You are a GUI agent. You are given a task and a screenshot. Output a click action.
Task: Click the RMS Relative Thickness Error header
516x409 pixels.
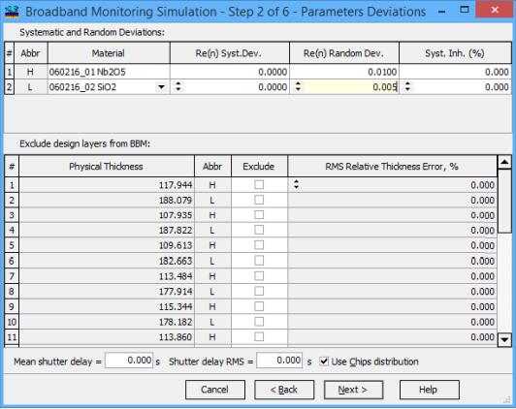[x=392, y=167]
